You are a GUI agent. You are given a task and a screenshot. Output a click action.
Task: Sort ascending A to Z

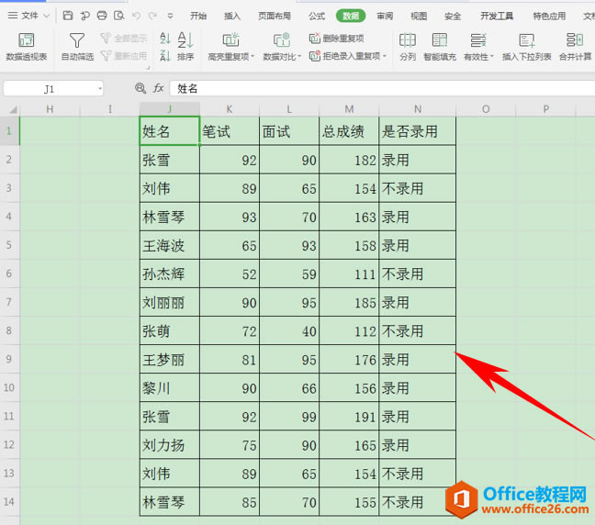pos(164,38)
